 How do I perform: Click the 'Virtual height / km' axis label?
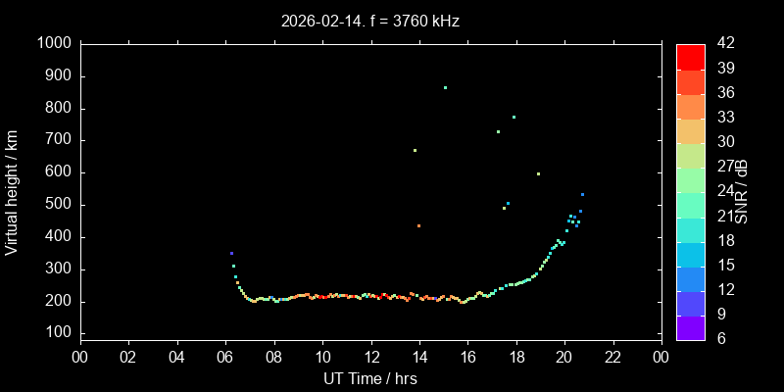tap(13, 192)
